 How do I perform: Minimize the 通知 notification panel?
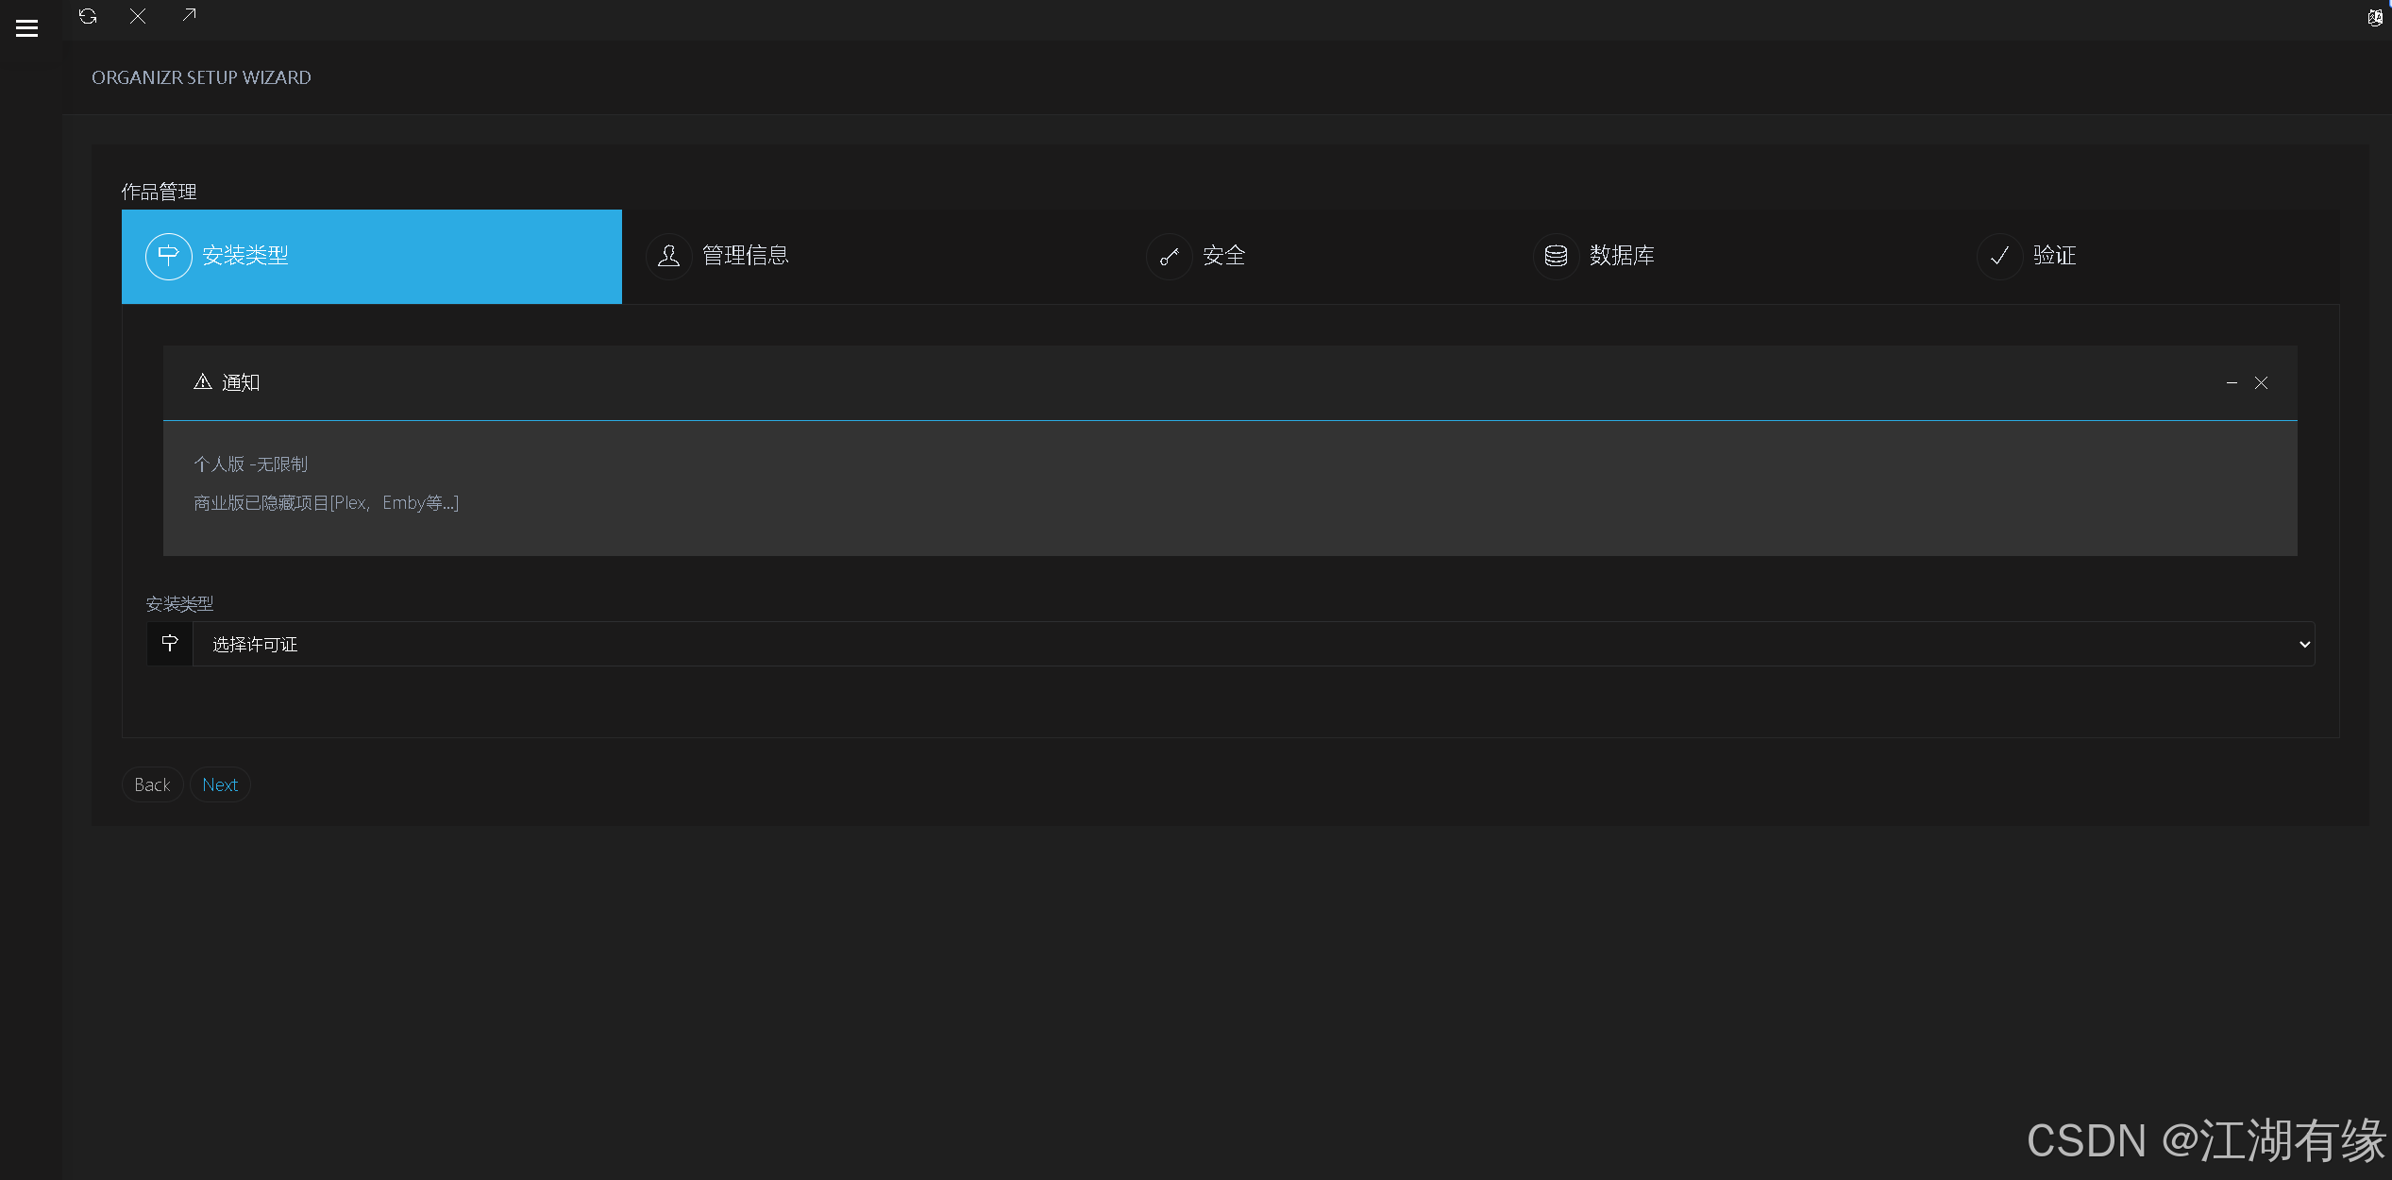click(x=2232, y=383)
